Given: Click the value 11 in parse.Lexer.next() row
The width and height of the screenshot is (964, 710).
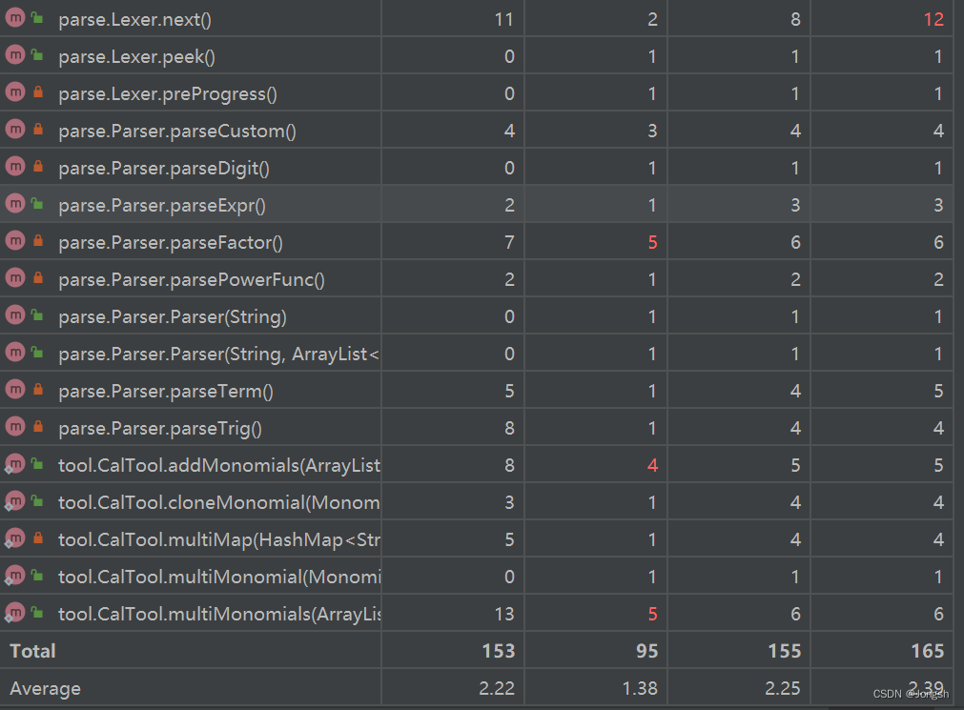Looking at the screenshot, I should coord(504,20).
